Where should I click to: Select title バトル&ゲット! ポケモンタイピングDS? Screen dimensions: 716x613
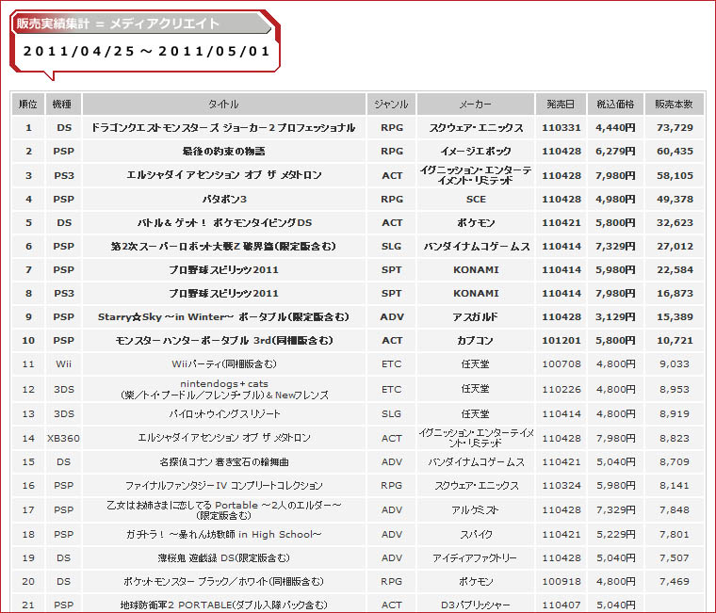coord(224,223)
